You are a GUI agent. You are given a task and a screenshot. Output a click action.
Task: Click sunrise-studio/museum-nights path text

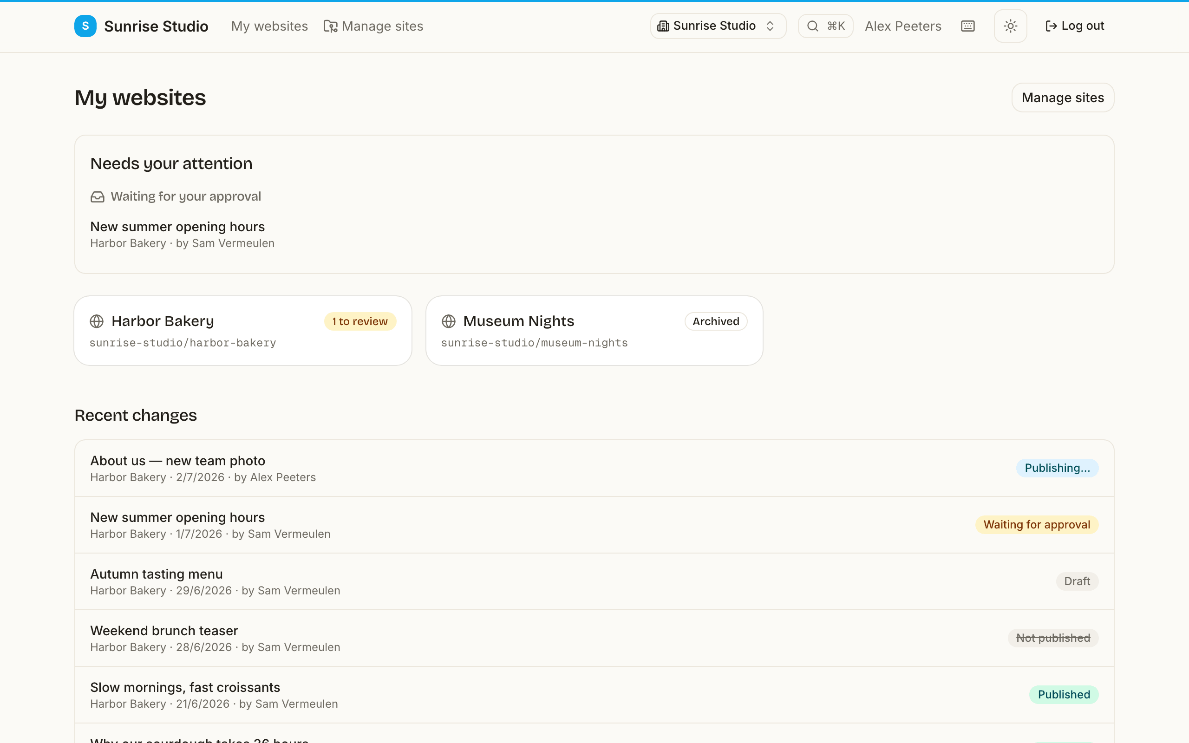point(535,343)
